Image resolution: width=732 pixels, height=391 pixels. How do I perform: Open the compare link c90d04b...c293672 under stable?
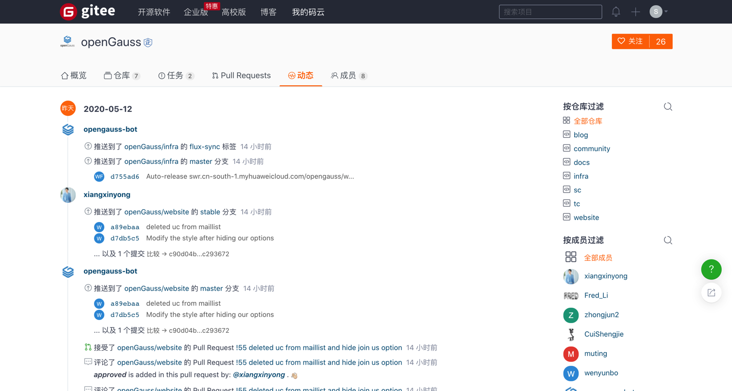point(199,254)
